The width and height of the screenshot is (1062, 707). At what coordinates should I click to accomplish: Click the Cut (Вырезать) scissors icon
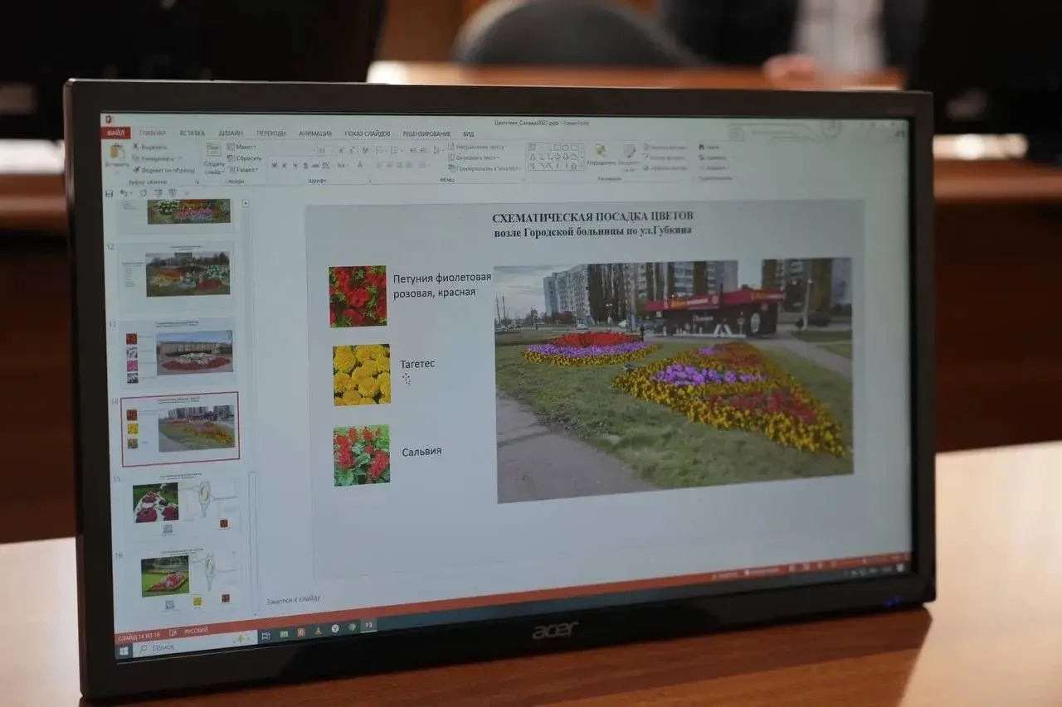pos(135,147)
